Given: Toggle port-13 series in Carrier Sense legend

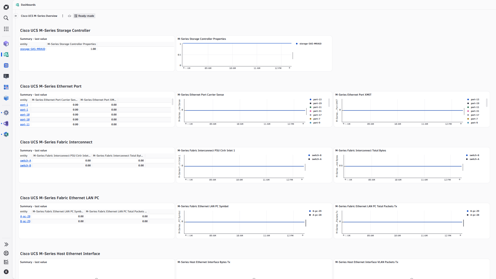Looking at the screenshot, I should (x=316, y=99).
